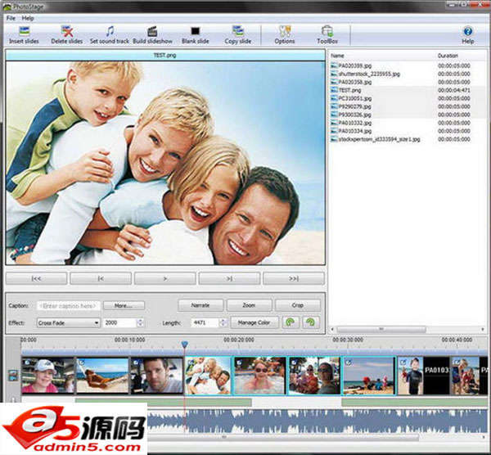Click the Copy slide icon
This screenshot has height=455, width=491.
(237, 31)
